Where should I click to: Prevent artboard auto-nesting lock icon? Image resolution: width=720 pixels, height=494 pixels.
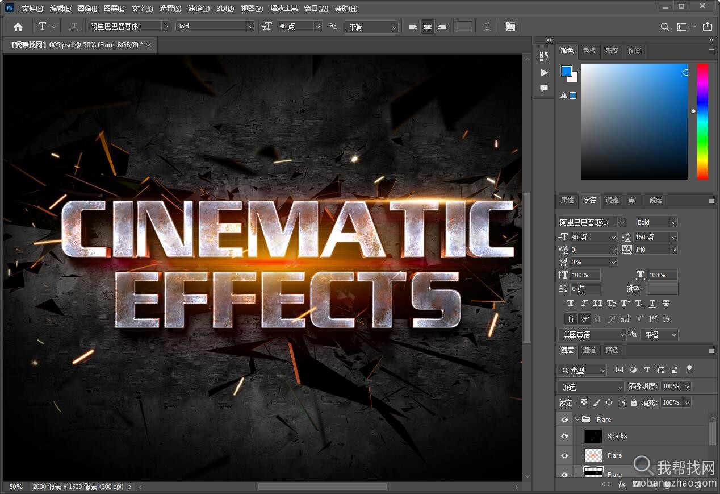tap(622, 402)
